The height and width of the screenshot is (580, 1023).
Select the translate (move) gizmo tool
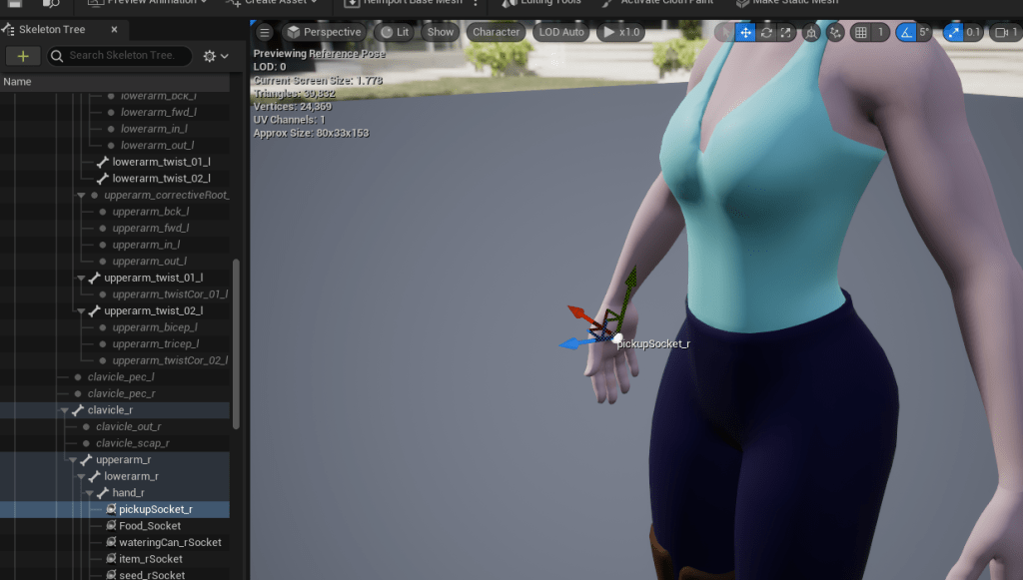click(745, 32)
